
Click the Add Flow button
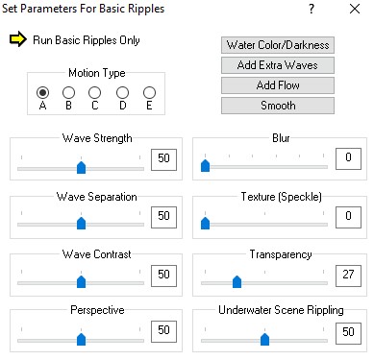tap(278, 85)
